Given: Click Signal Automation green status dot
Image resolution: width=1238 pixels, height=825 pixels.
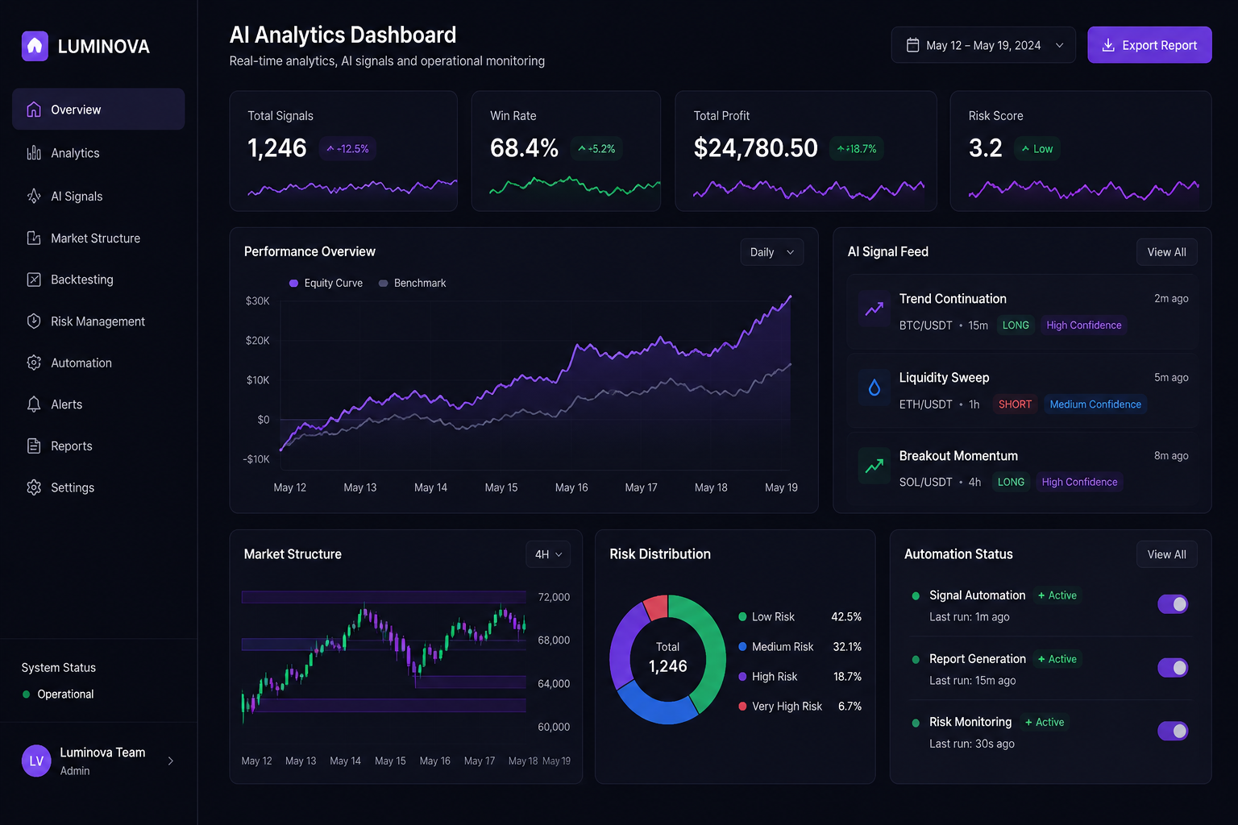Looking at the screenshot, I should point(916,596).
